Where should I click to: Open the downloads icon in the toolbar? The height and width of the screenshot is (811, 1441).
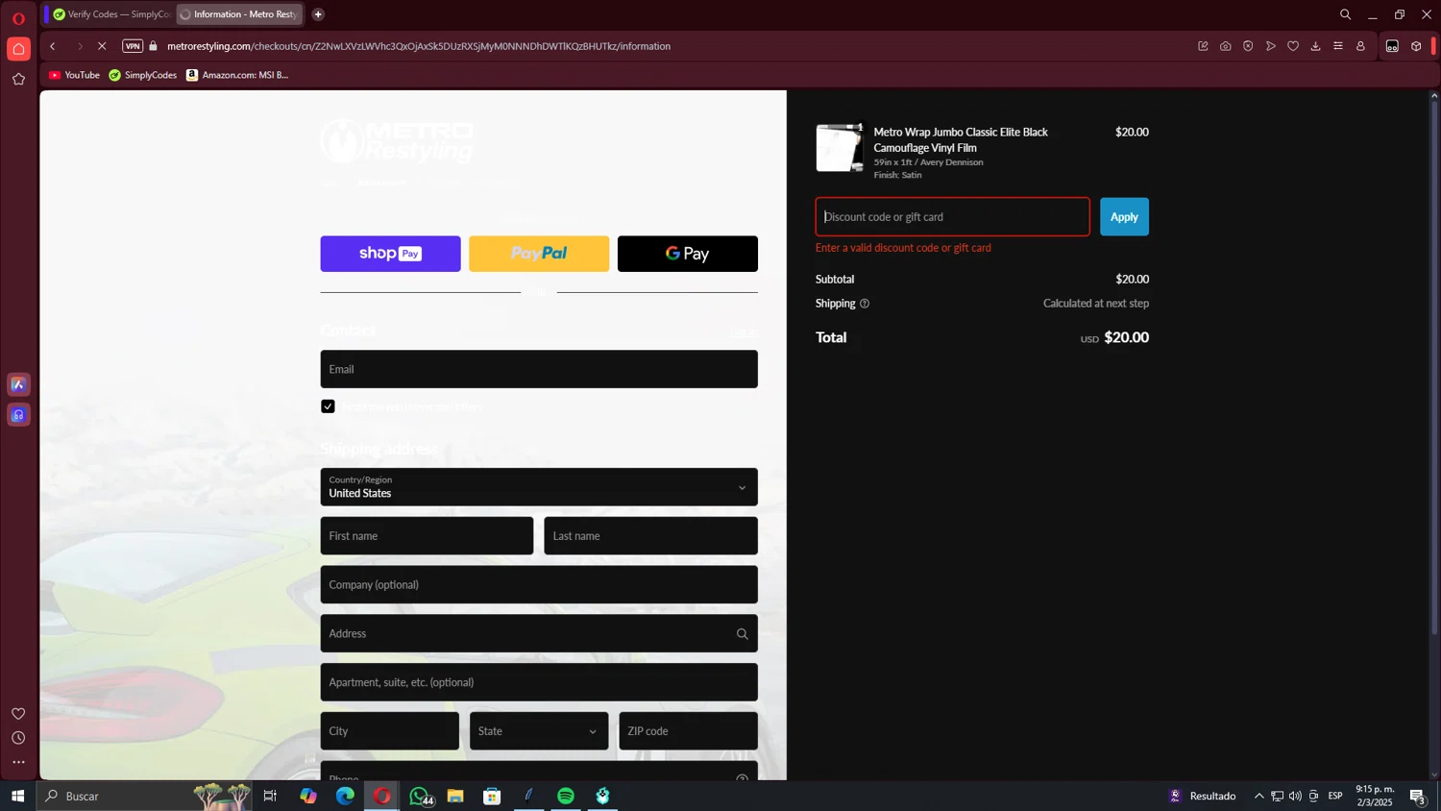click(x=1316, y=46)
